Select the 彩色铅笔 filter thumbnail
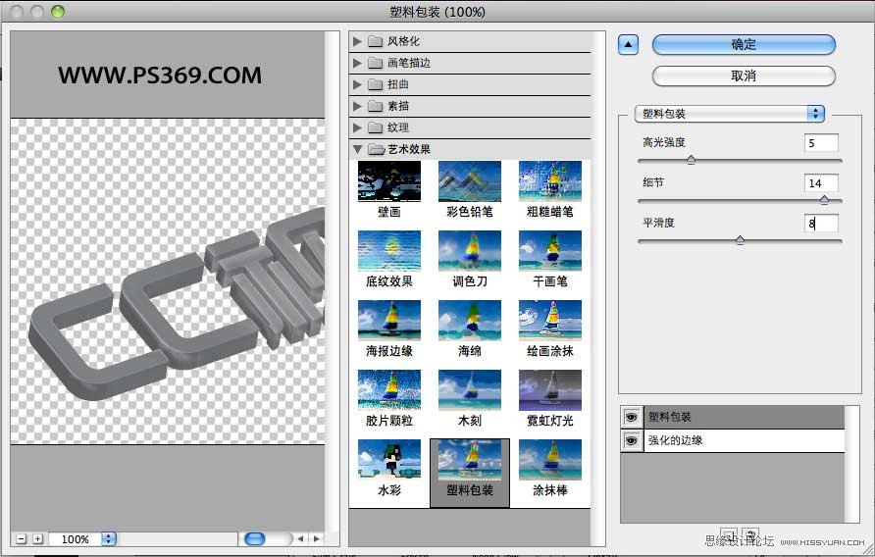Screen dimensions: 875x557 (469, 181)
